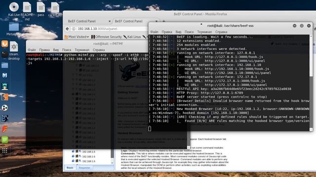The height and width of the screenshot is (177, 316).
Task: Go back in Firefox
Action: pyautogui.click(x=68, y=29)
